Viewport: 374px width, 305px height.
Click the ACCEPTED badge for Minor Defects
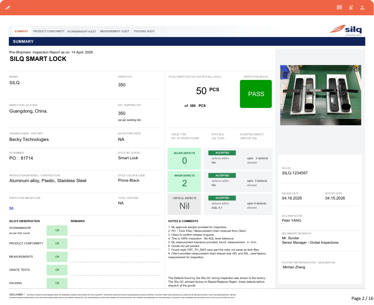(x=222, y=175)
